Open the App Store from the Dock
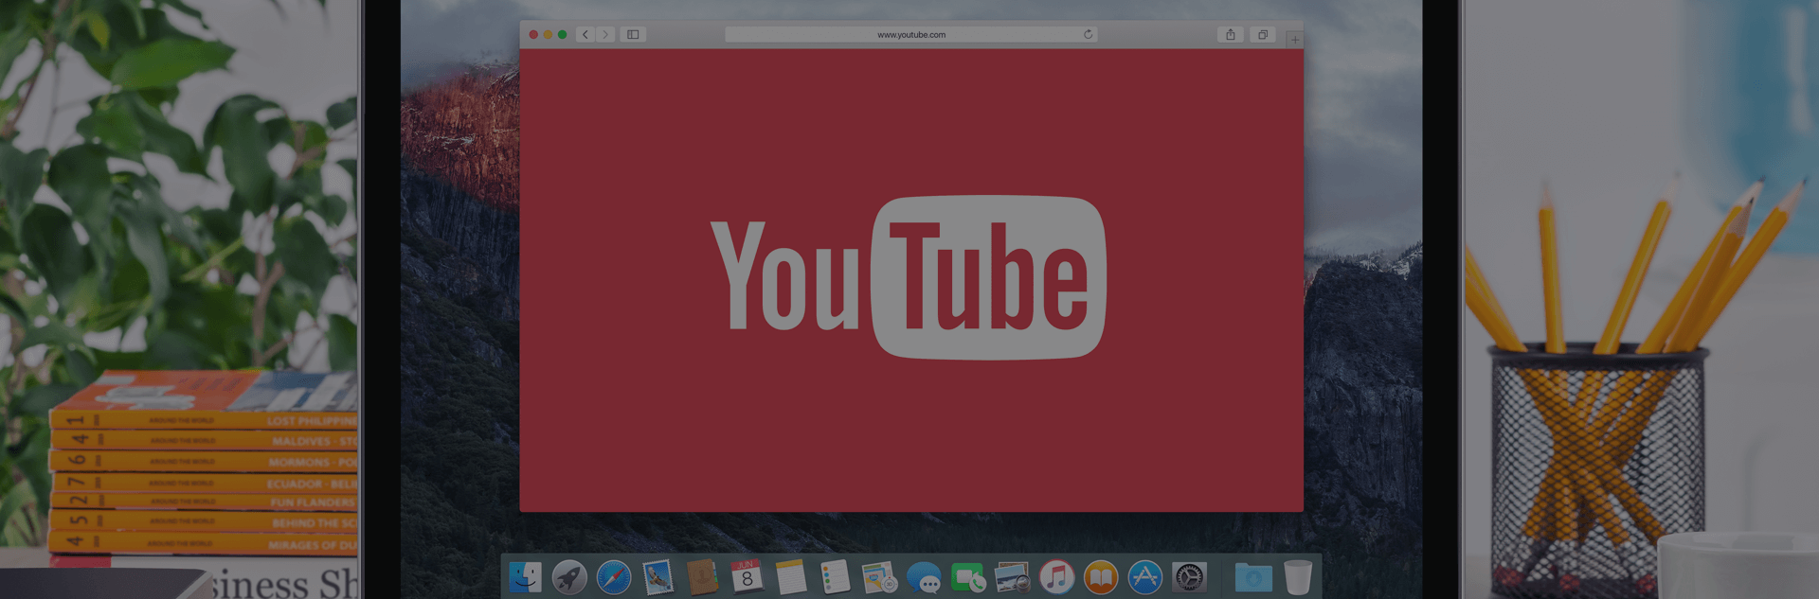 point(1144,577)
